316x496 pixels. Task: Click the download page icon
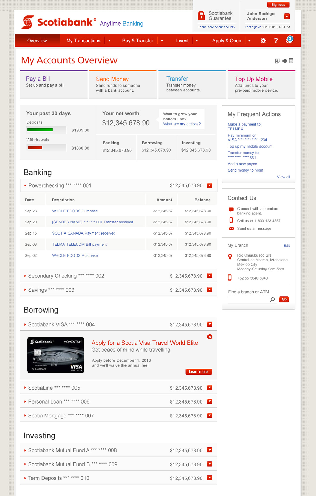tap(277, 61)
